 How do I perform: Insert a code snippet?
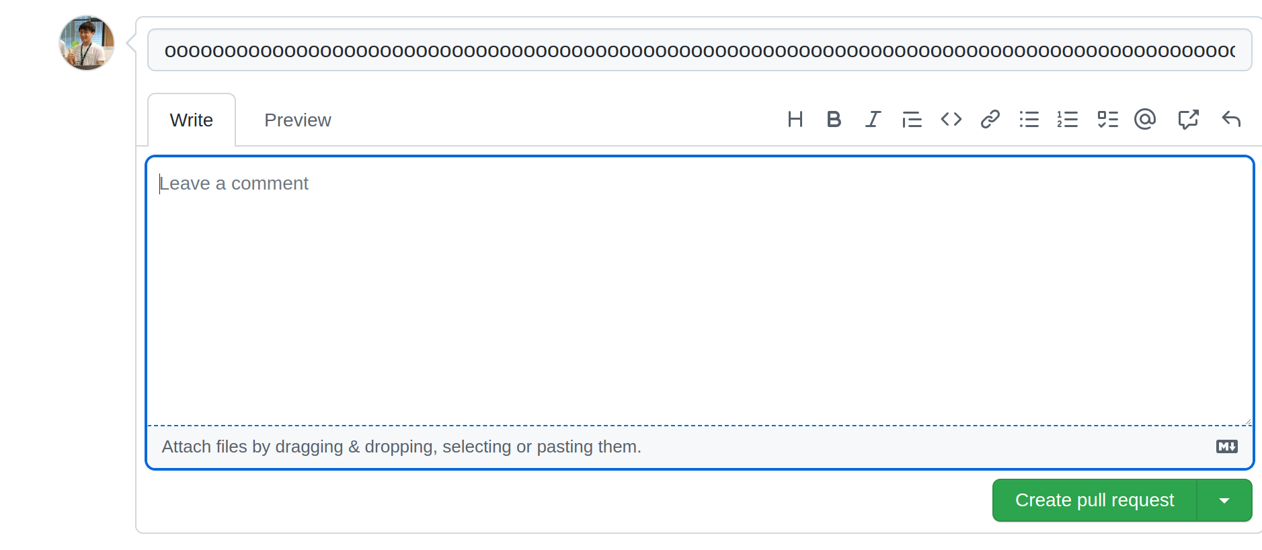[951, 120]
